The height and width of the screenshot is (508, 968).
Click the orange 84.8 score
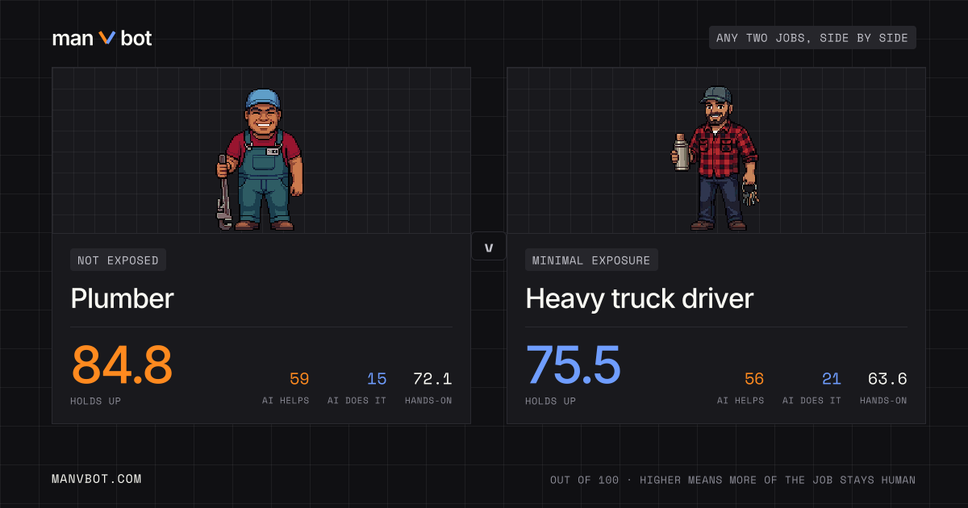(122, 364)
